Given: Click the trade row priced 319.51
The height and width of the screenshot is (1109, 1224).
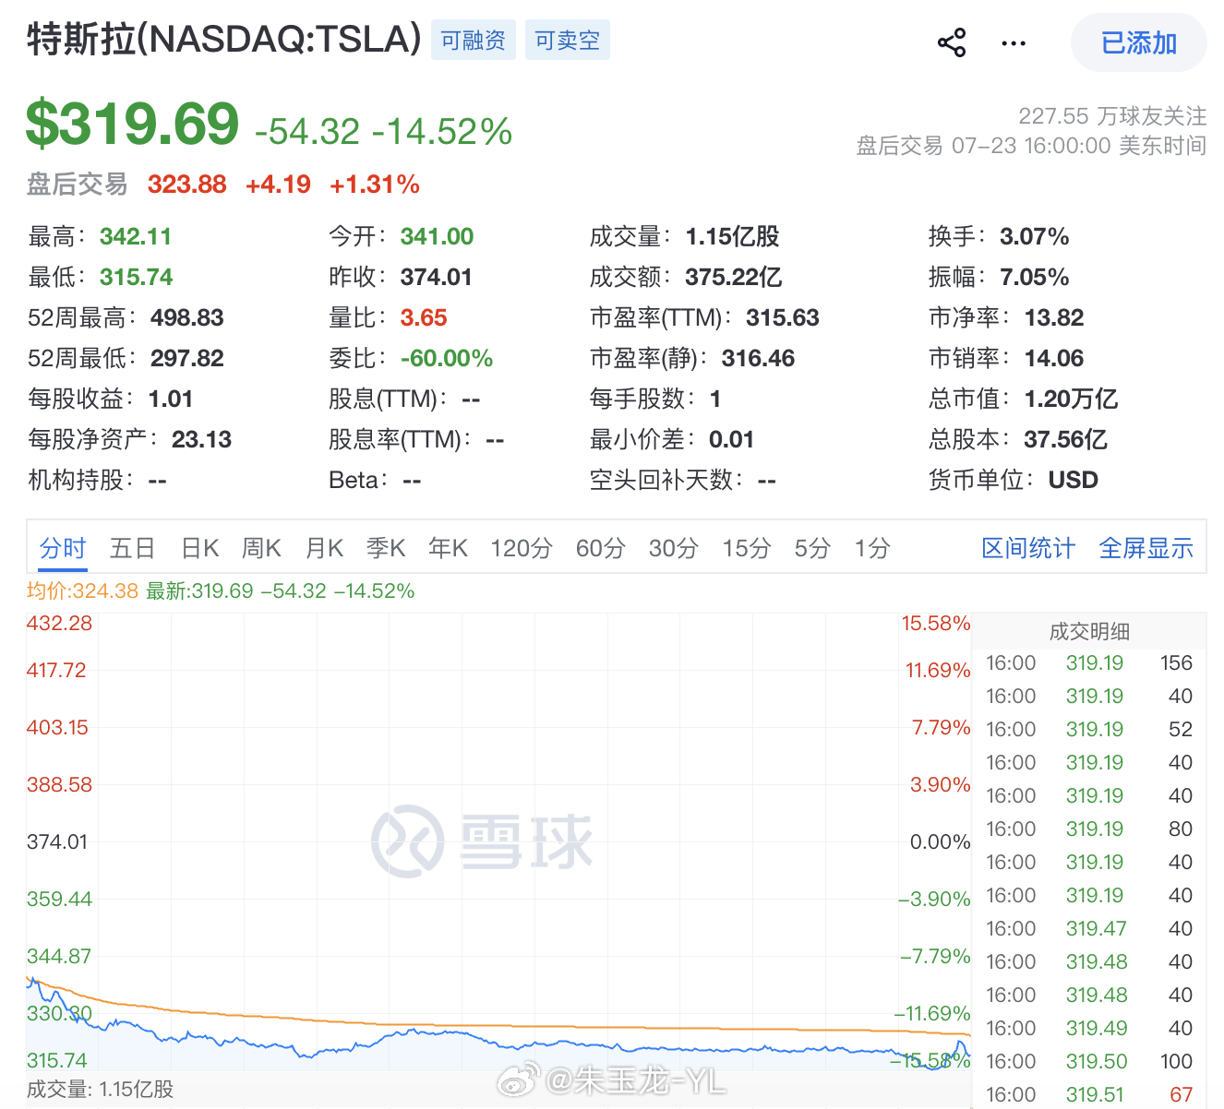Looking at the screenshot, I should (1089, 1095).
